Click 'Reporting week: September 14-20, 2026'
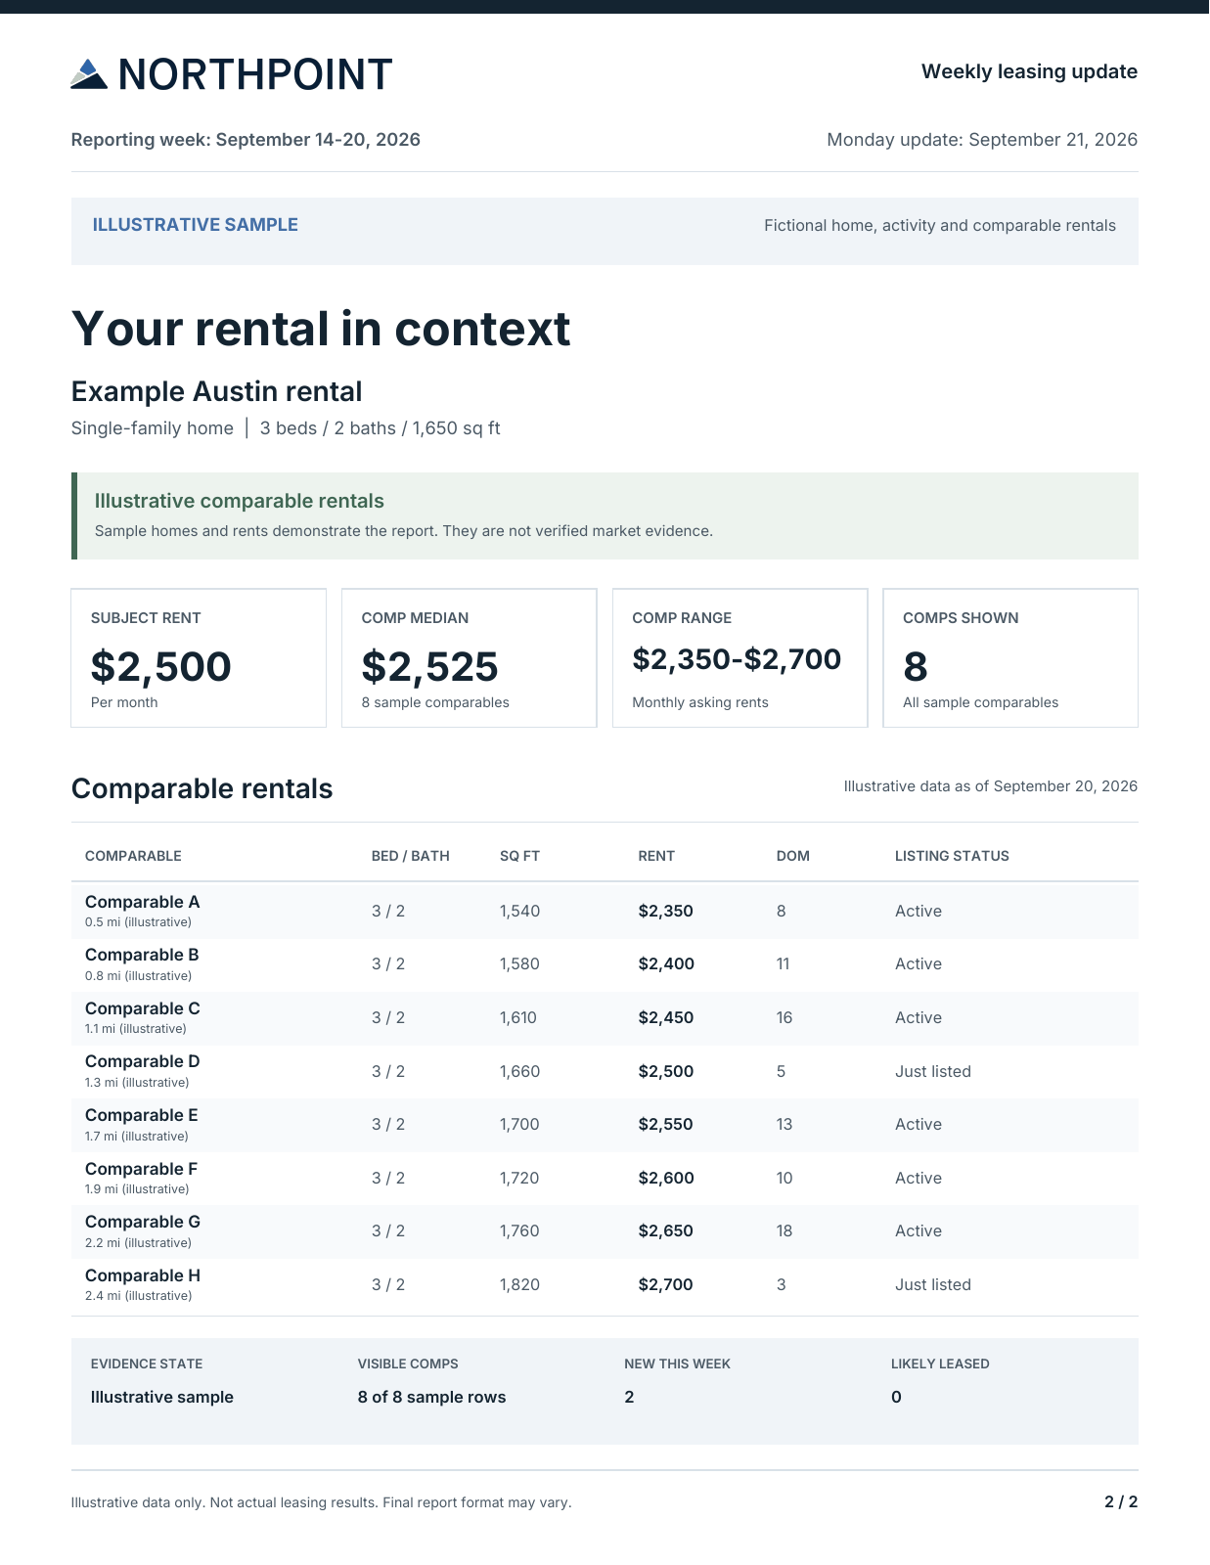 [246, 140]
